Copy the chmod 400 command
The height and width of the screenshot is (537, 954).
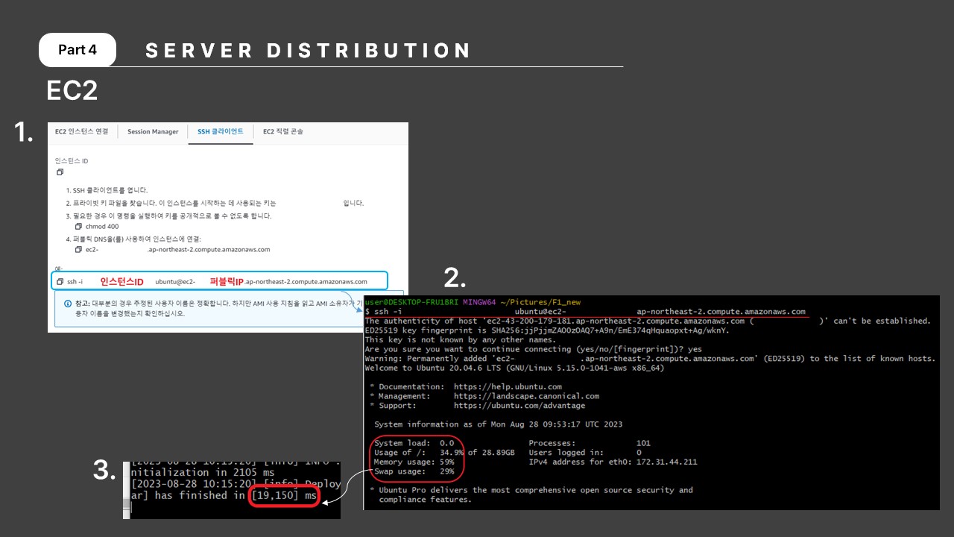pos(78,226)
